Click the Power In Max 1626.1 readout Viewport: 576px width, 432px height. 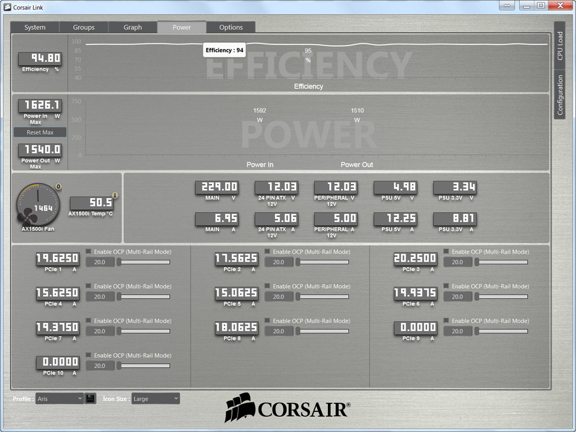[40, 105]
